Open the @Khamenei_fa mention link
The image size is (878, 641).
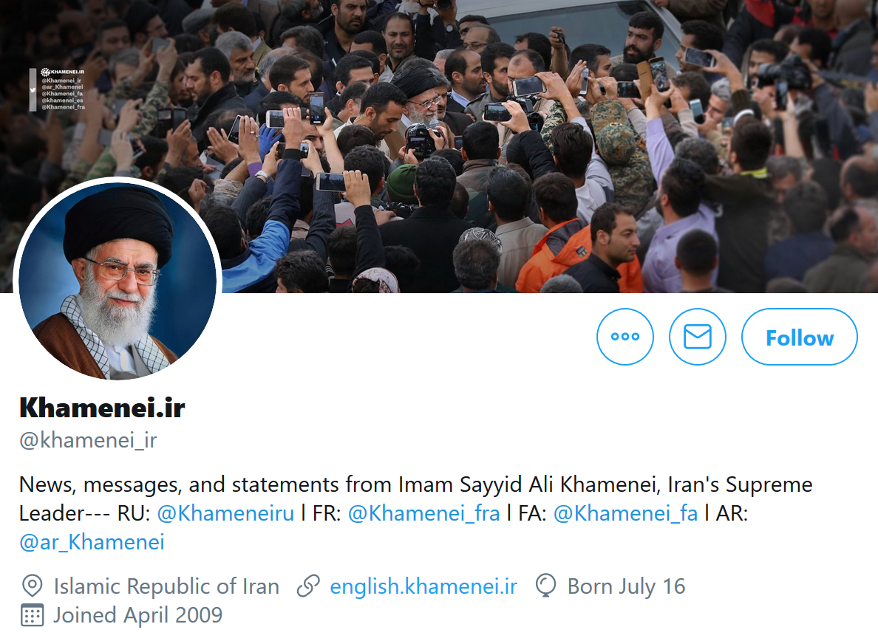point(625,513)
